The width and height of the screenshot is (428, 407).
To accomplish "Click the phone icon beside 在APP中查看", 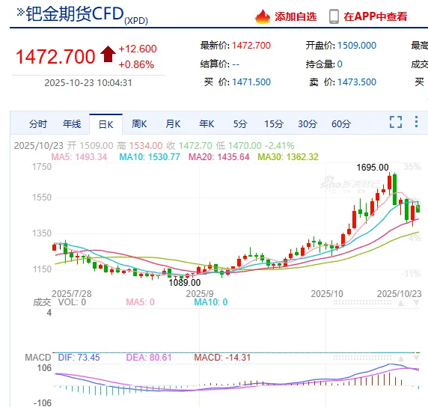I will pos(334,16).
